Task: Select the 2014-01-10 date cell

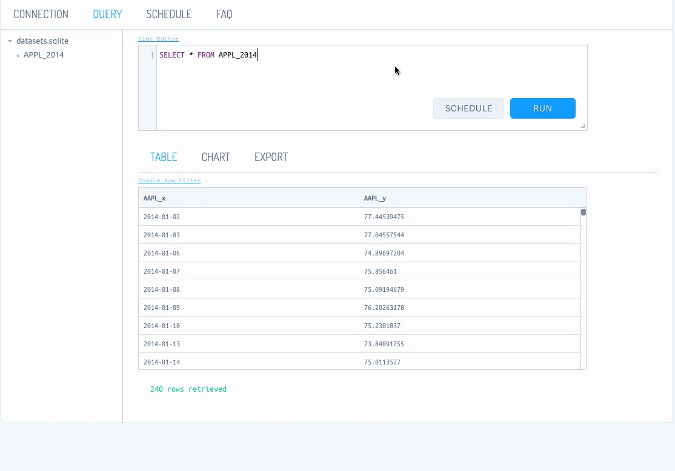Action: click(162, 326)
